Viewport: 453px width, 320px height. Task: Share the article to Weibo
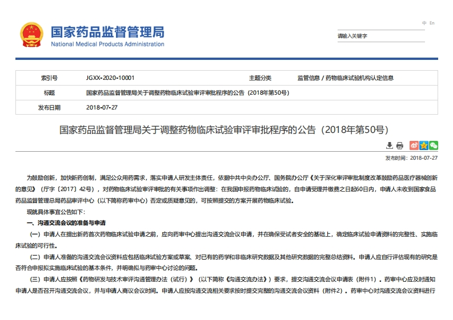415,145
